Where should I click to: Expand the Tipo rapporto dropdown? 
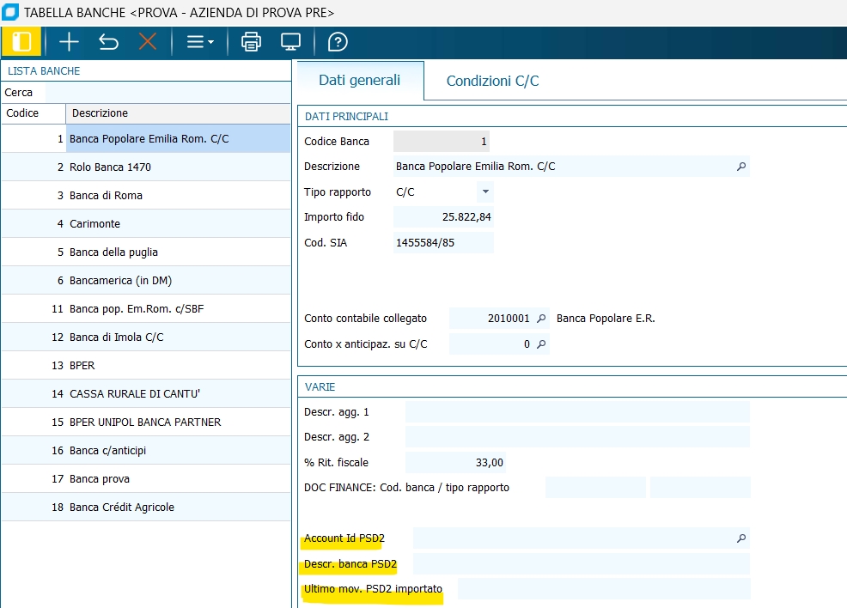[485, 192]
